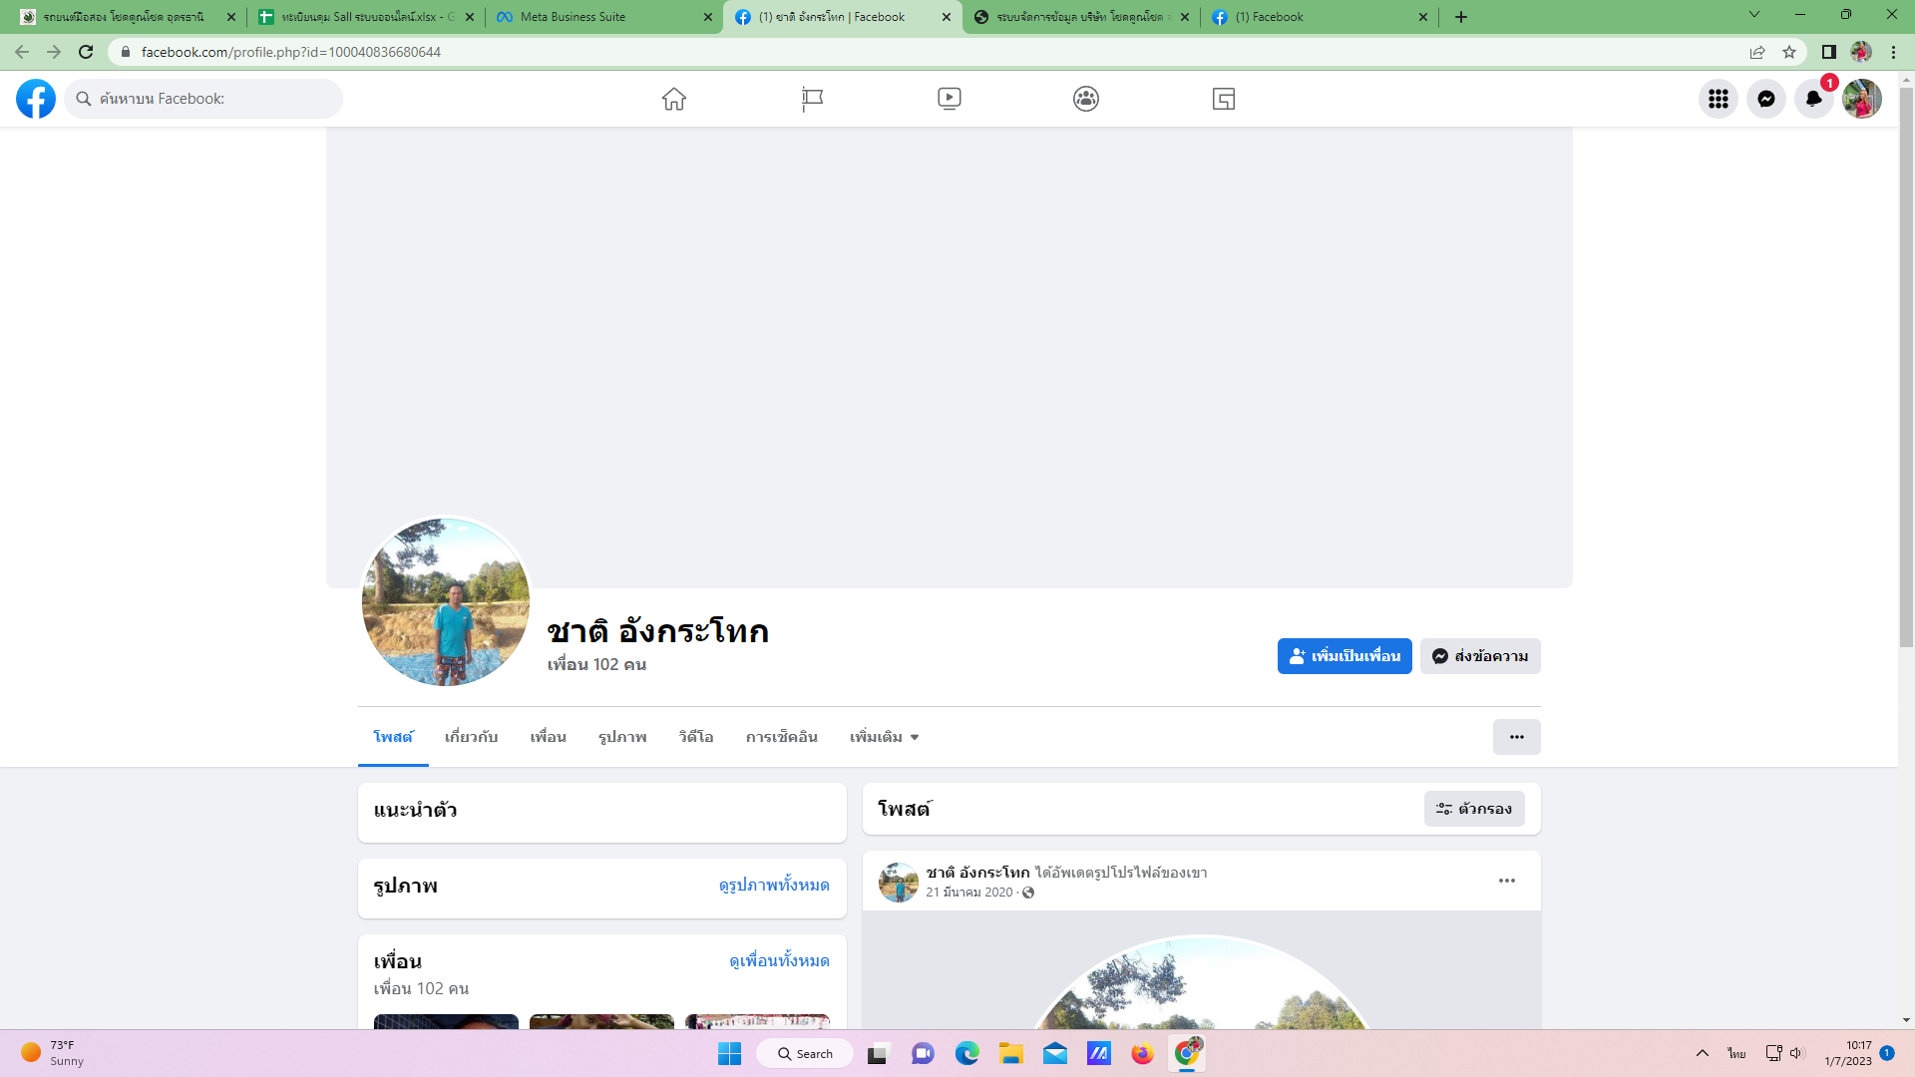Image resolution: width=1915 pixels, height=1077 pixels.
Task: Open the ตัวกรอง post filter button
Action: pos(1473,809)
